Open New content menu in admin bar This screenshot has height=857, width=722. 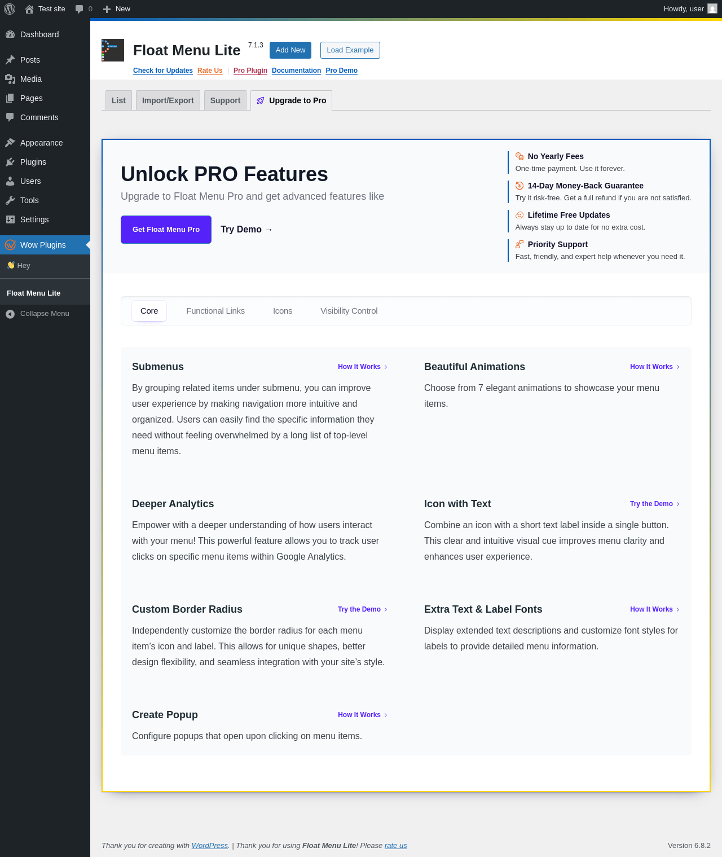point(116,9)
